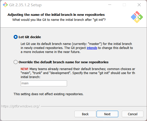Click the "does not affect existing repositories" note
Screen dimensions: 147x121
pos(48,94)
